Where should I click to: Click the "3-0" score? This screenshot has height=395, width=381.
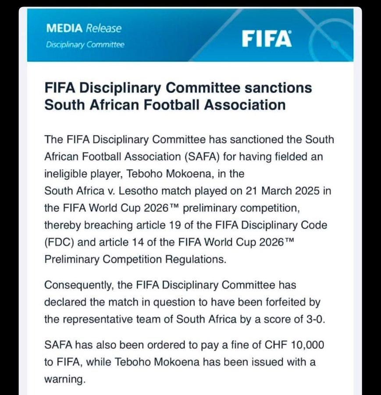(315, 320)
